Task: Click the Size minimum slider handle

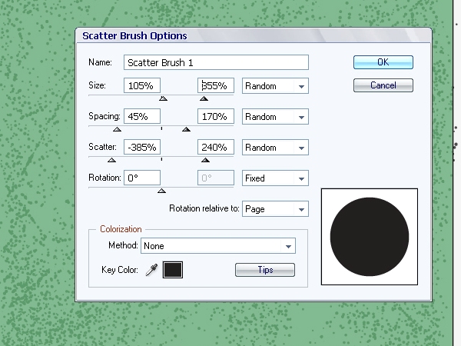Action: 163,98
